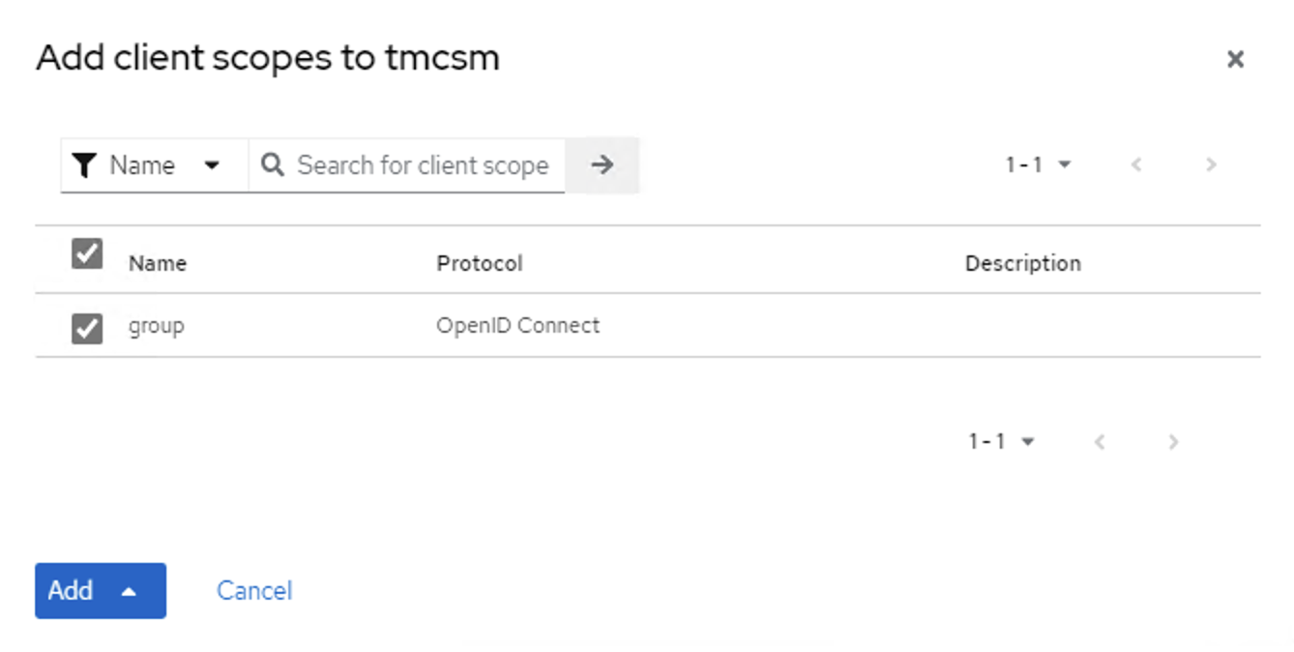Go to next page in top pagination
The height and width of the screenshot is (652, 1294).
pyautogui.click(x=1210, y=165)
